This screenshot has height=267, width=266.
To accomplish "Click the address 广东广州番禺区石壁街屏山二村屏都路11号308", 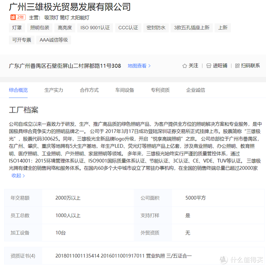I will [65, 66].
